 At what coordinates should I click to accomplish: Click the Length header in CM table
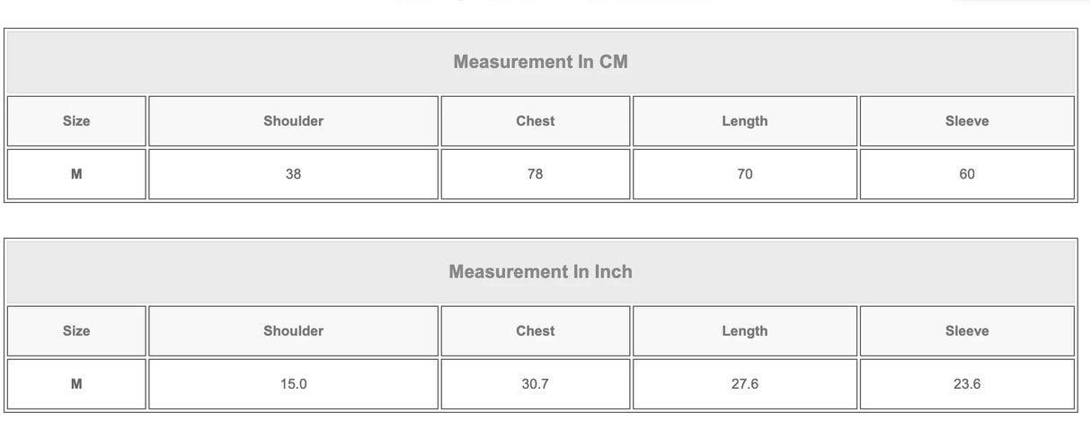tap(744, 121)
